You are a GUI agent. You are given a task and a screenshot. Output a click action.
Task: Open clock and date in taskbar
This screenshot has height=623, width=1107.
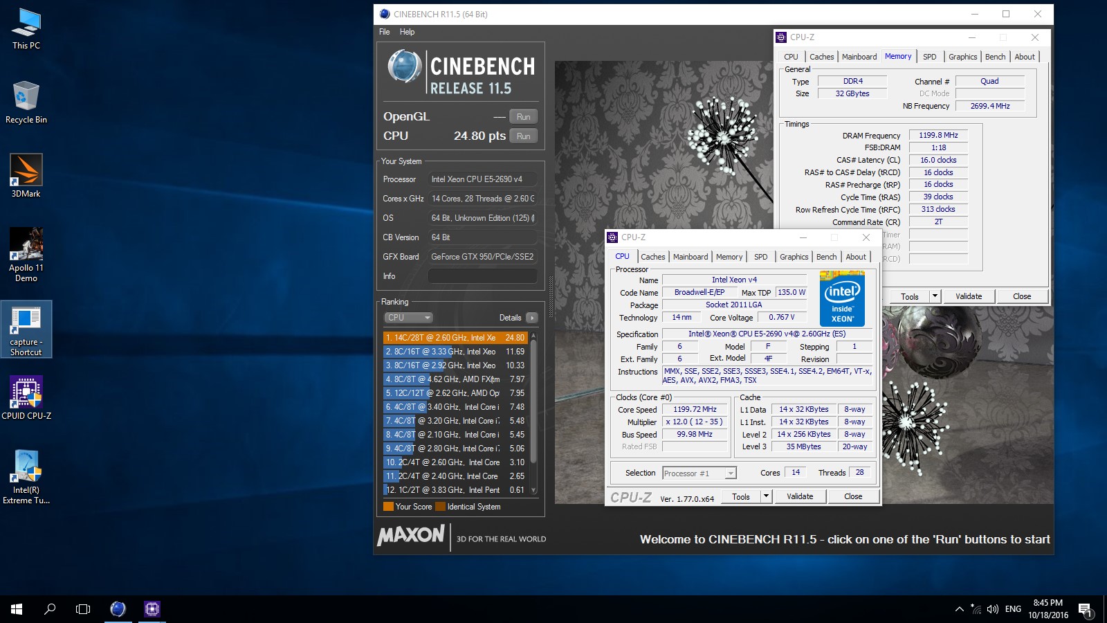pyautogui.click(x=1047, y=609)
